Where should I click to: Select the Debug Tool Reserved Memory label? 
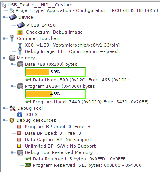point(59,152)
